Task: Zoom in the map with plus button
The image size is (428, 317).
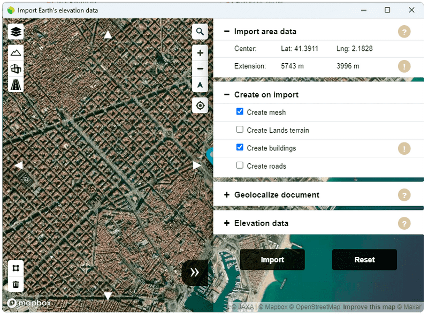Action: [200, 53]
